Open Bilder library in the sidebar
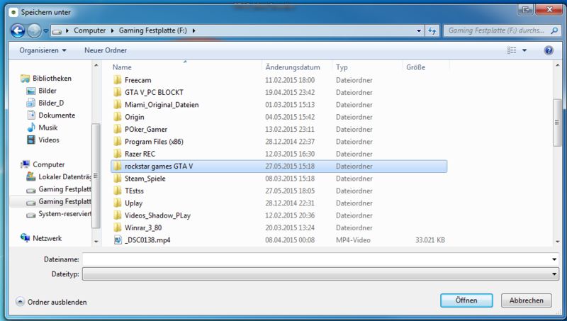 click(47, 91)
